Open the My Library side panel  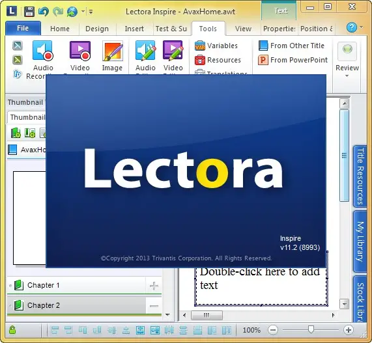click(360, 241)
